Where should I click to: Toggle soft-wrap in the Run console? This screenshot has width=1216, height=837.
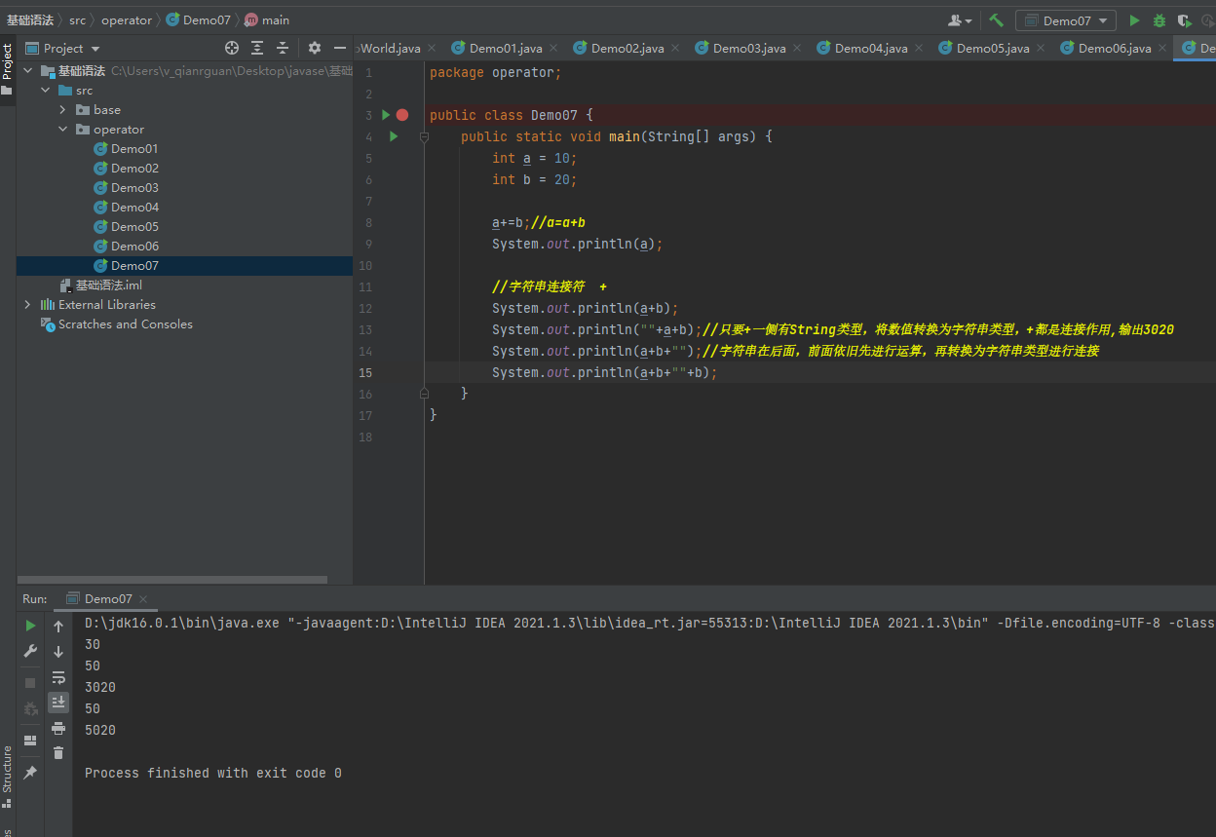click(x=58, y=677)
